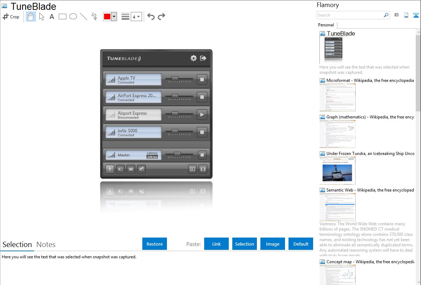
Task: Click the page document icon in Flamory panel
Action: coord(406,15)
